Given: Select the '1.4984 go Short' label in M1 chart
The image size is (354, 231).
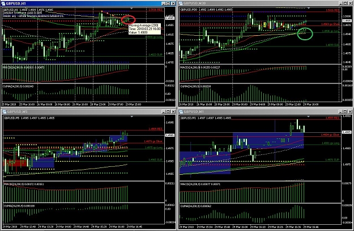Looking at the screenshot, I should pos(330,135).
